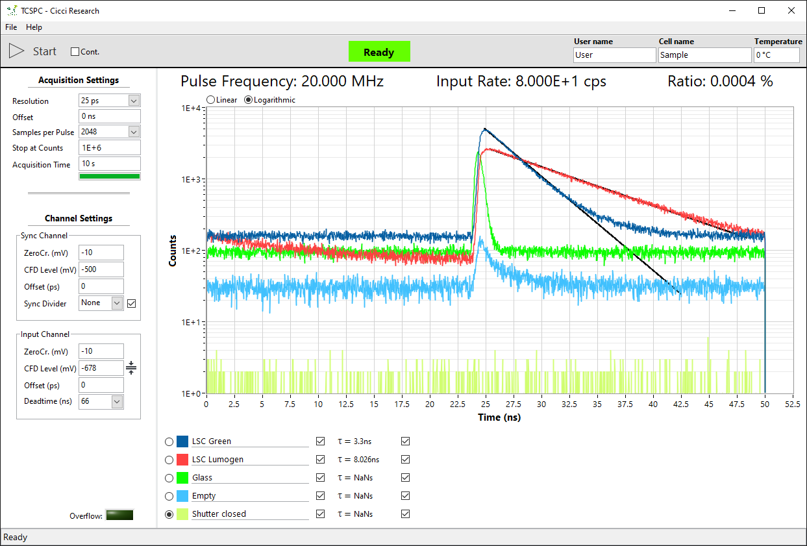Click the Overflow indicator LED
This screenshot has width=807, height=546.
(x=120, y=515)
